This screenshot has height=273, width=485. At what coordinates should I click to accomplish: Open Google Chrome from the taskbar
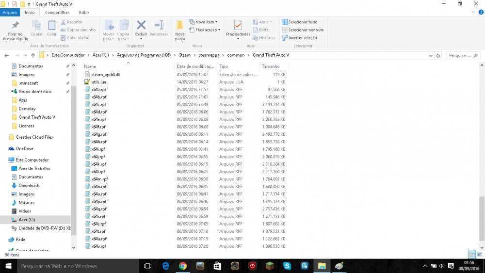pos(183,266)
